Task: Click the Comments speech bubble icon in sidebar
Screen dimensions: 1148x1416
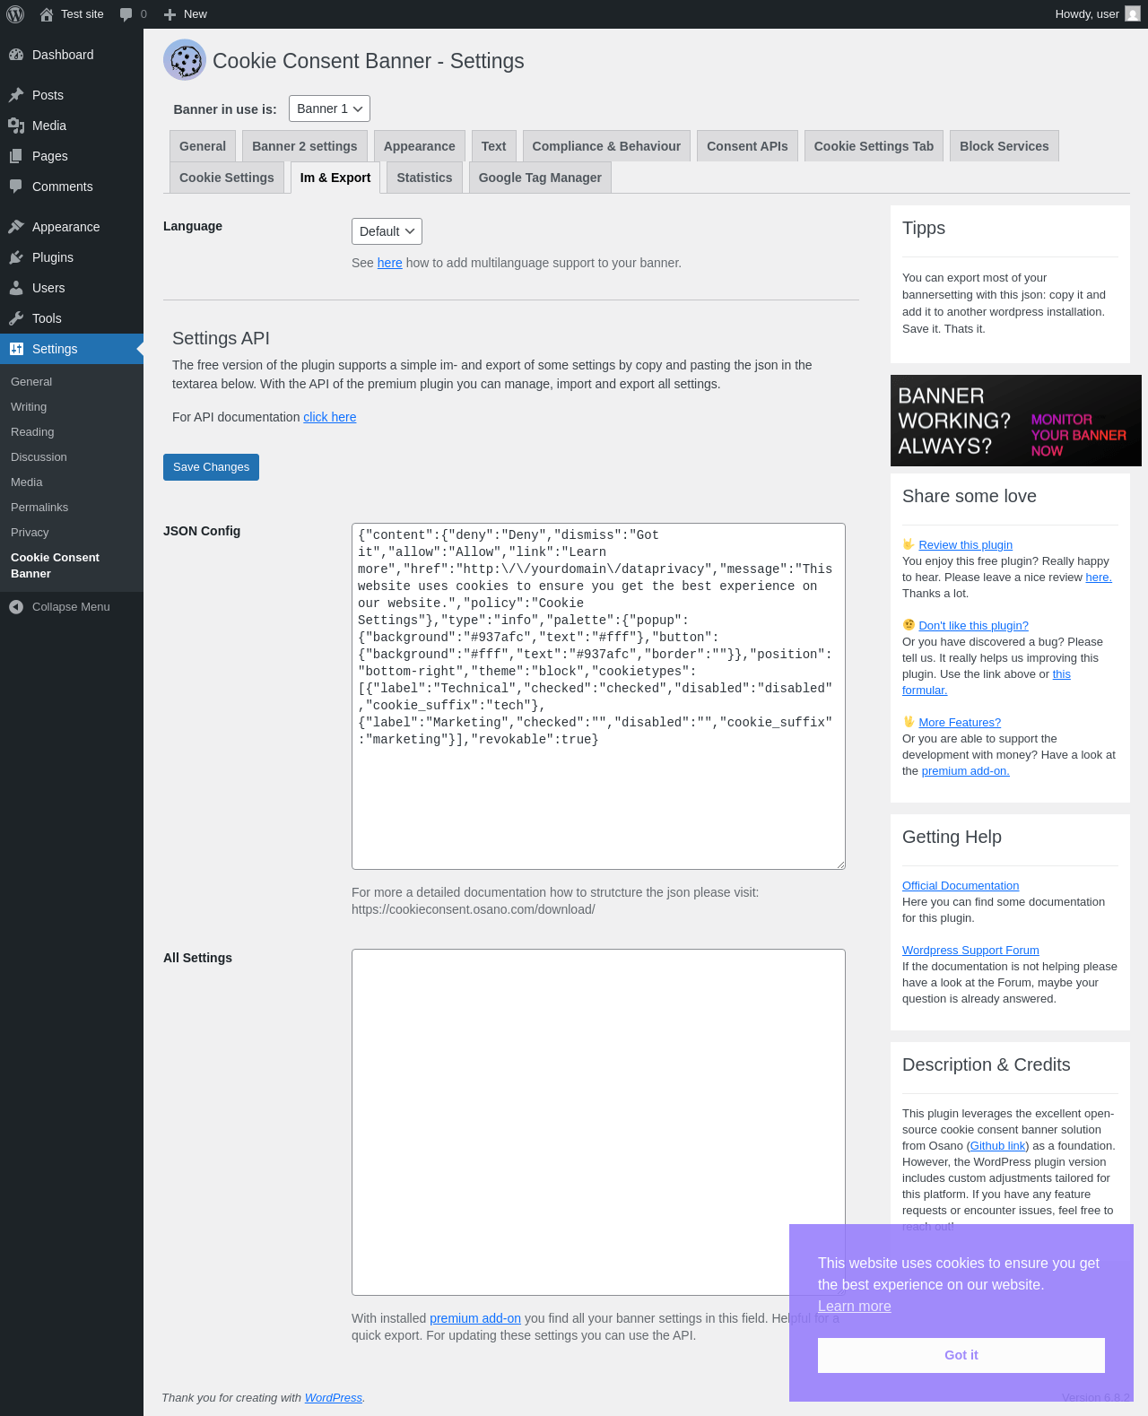Action: pyautogui.click(x=16, y=187)
